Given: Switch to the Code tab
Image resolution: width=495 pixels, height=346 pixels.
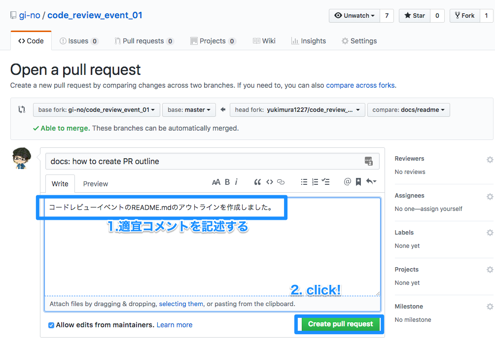Looking at the screenshot, I should (x=31, y=41).
